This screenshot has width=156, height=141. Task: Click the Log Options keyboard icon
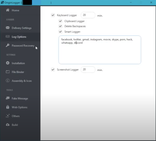(x=8, y=37)
